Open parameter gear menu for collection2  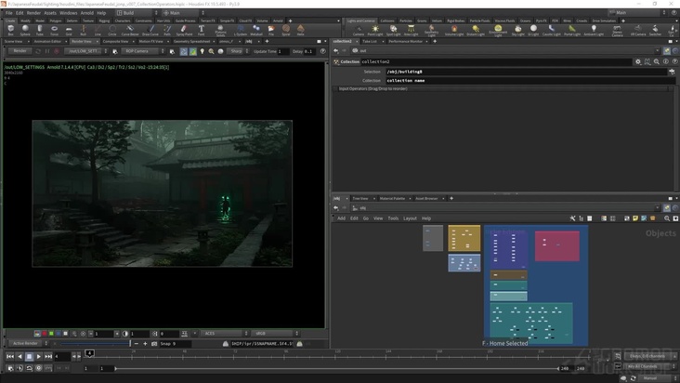pyautogui.click(x=638, y=61)
